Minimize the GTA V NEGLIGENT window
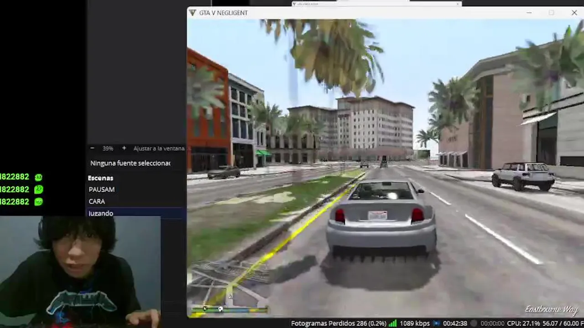Image resolution: width=584 pixels, height=328 pixels. (529, 13)
